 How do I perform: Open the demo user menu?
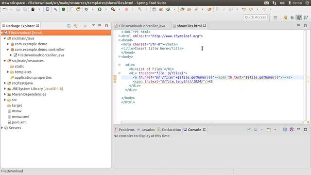click(295, 3)
